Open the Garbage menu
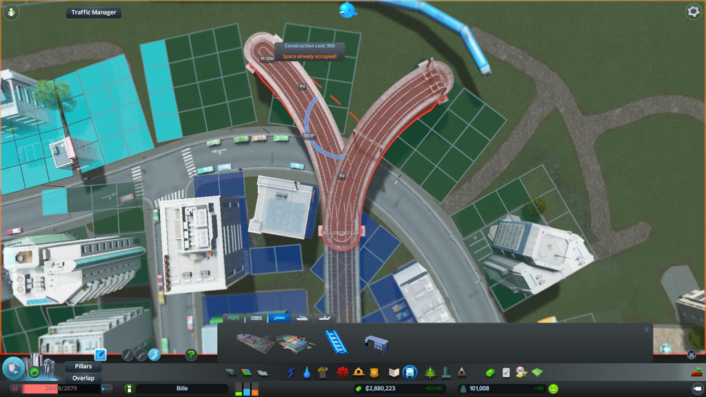 coord(323,373)
